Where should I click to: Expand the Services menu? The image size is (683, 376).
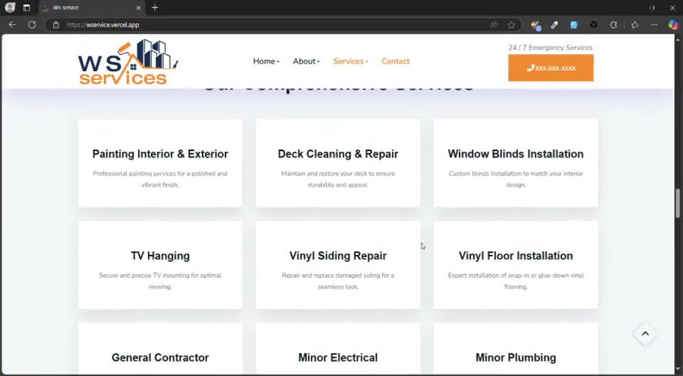(350, 62)
